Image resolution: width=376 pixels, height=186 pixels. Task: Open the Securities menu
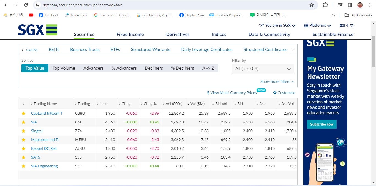coord(84,34)
